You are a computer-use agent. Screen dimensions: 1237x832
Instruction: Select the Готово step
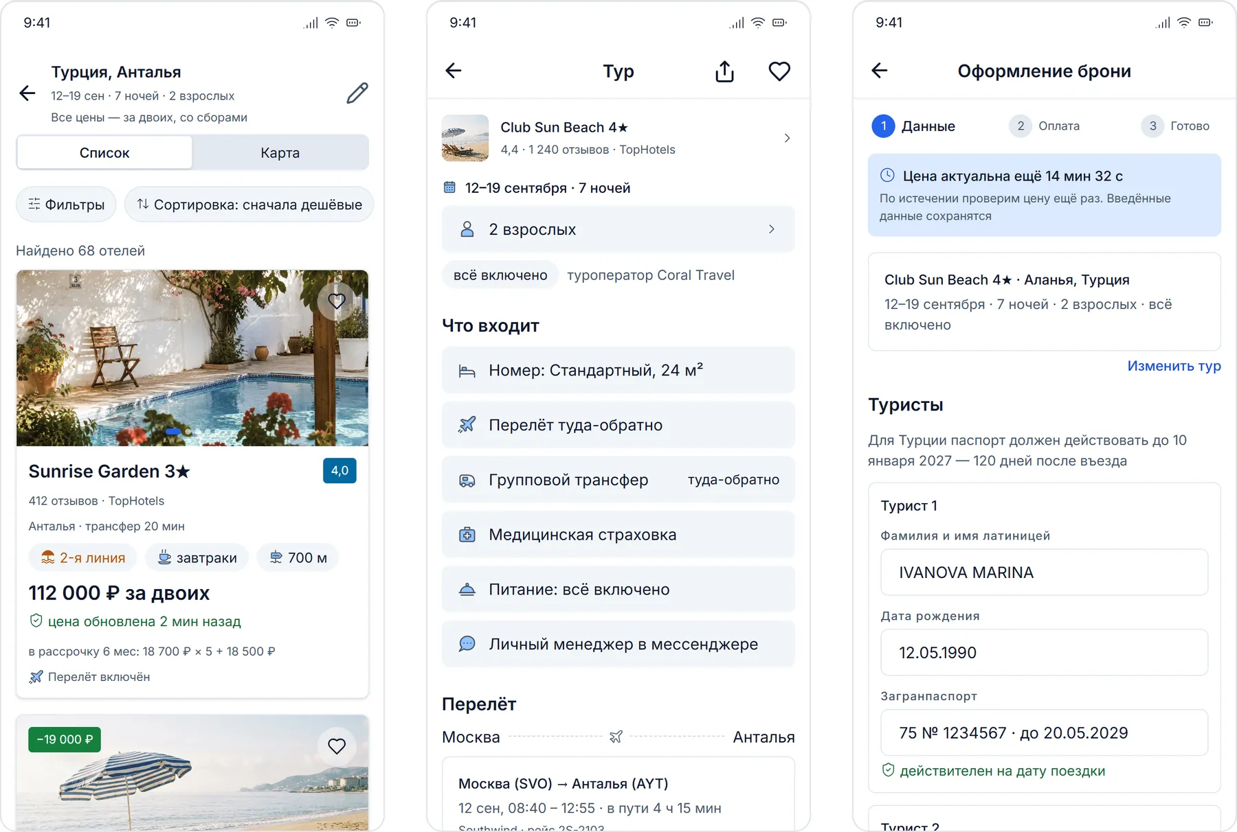[x=1175, y=126]
